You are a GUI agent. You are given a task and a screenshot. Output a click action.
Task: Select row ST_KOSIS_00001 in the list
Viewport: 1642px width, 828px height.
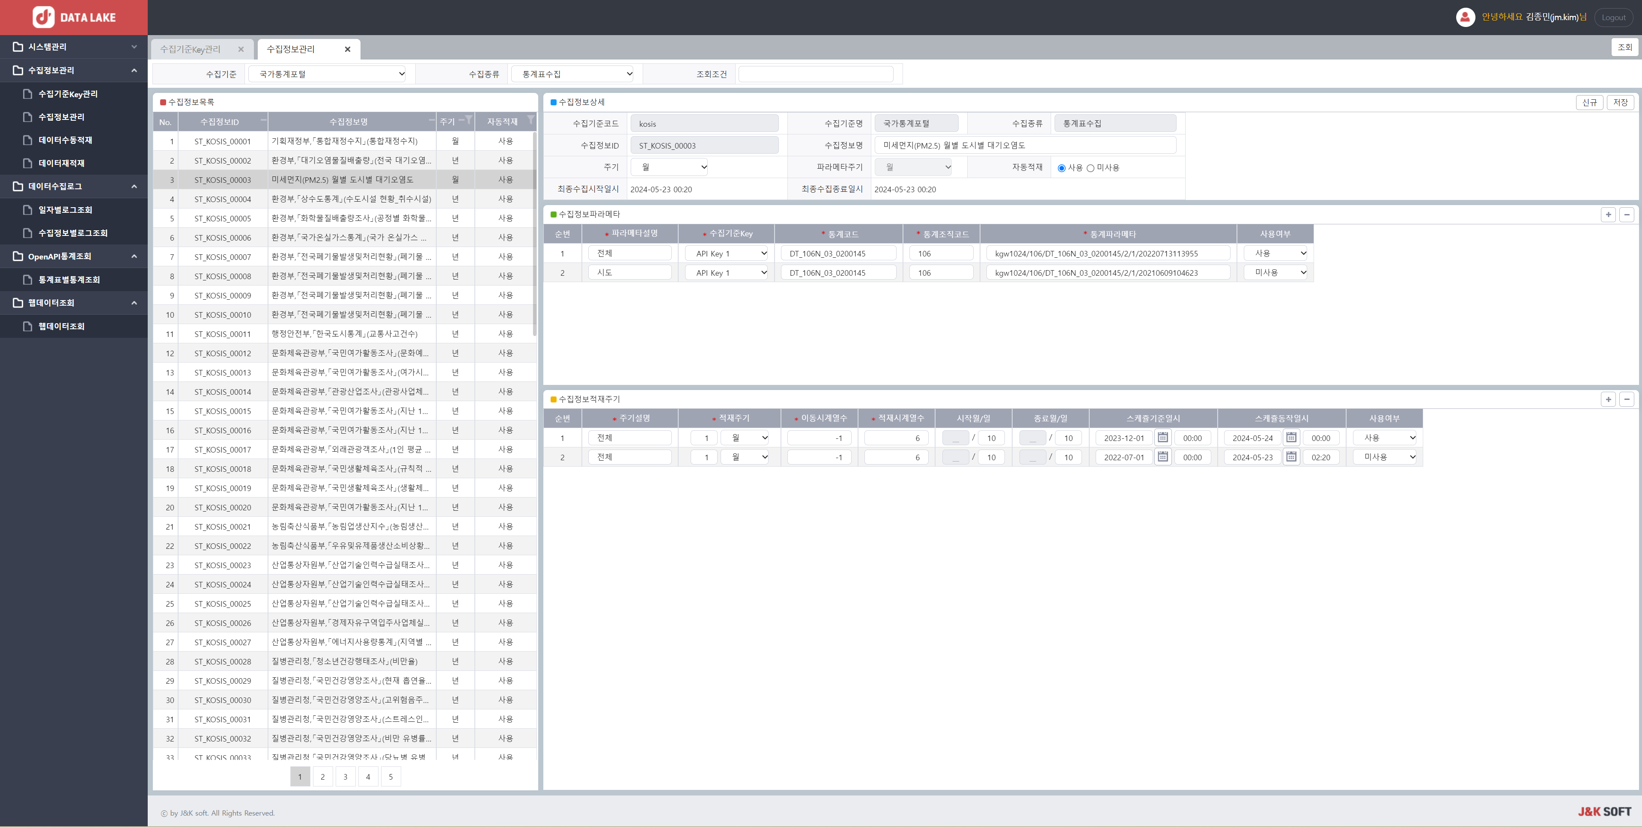click(345, 141)
